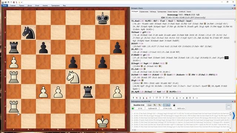Screen dimensions: 237x133
Task: Open the Бланк партии tab
Action: click(x=173, y=11)
